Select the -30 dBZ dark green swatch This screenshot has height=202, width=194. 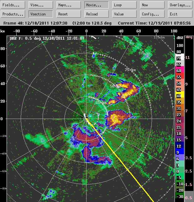[x=180, y=195]
